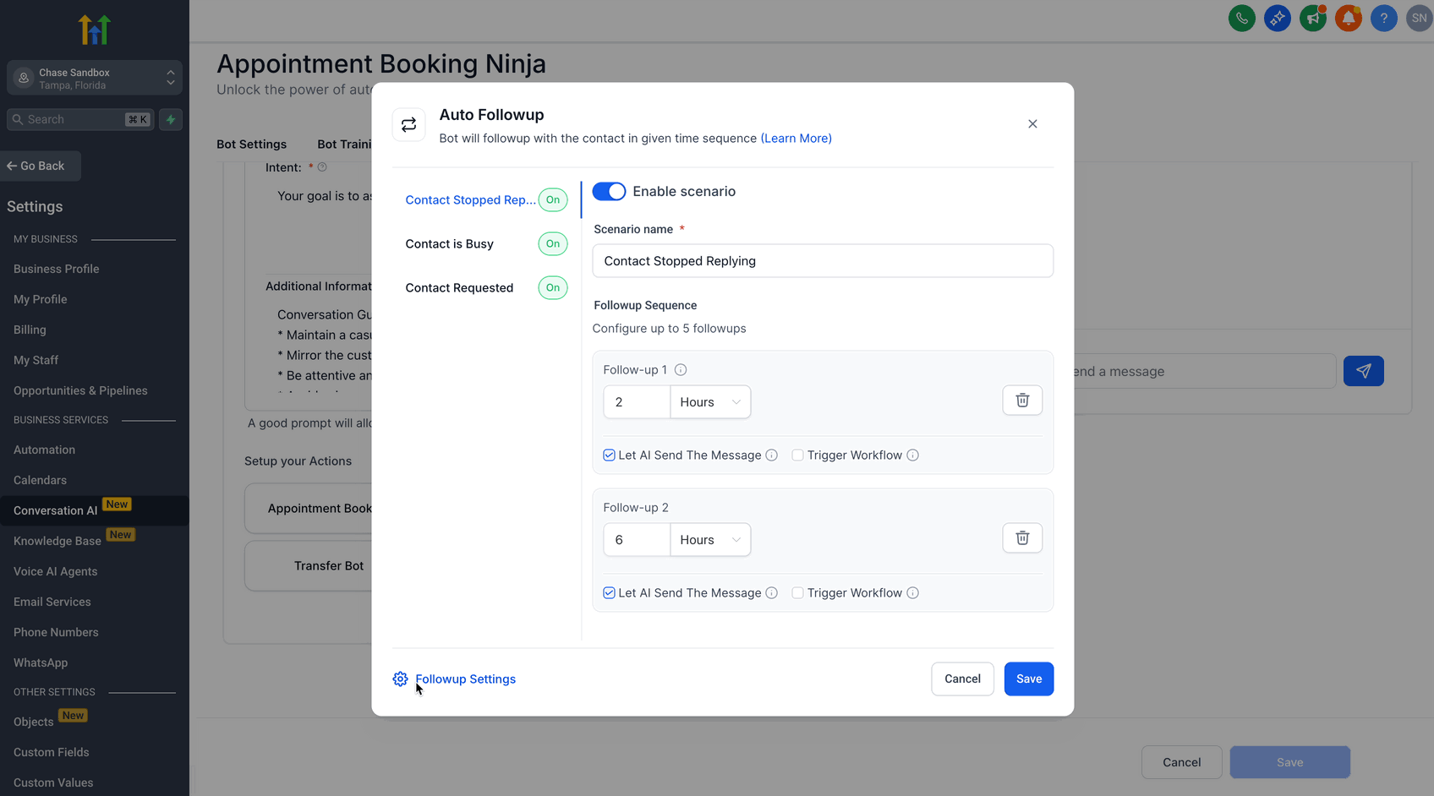1434x796 pixels.
Task: Switch to Bot Training tab
Action: click(x=344, y=144)
